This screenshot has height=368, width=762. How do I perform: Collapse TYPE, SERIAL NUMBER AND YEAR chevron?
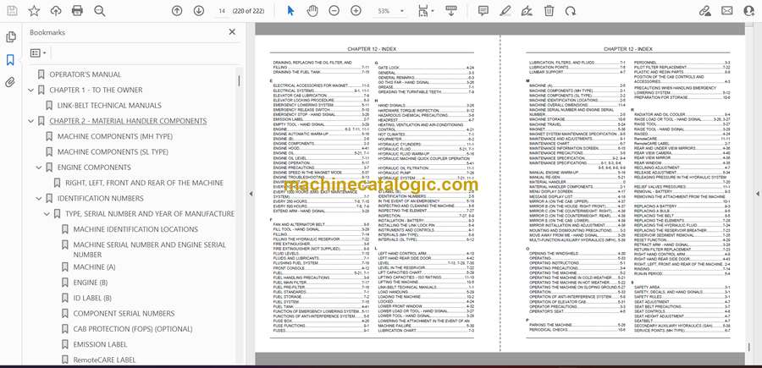tap(47, 214)
